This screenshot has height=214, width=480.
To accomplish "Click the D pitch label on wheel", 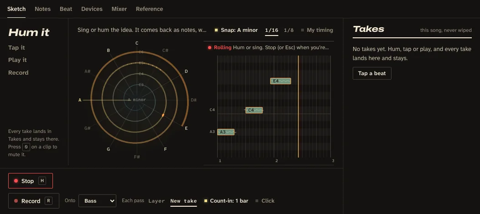I will click(x=186, y=71).
